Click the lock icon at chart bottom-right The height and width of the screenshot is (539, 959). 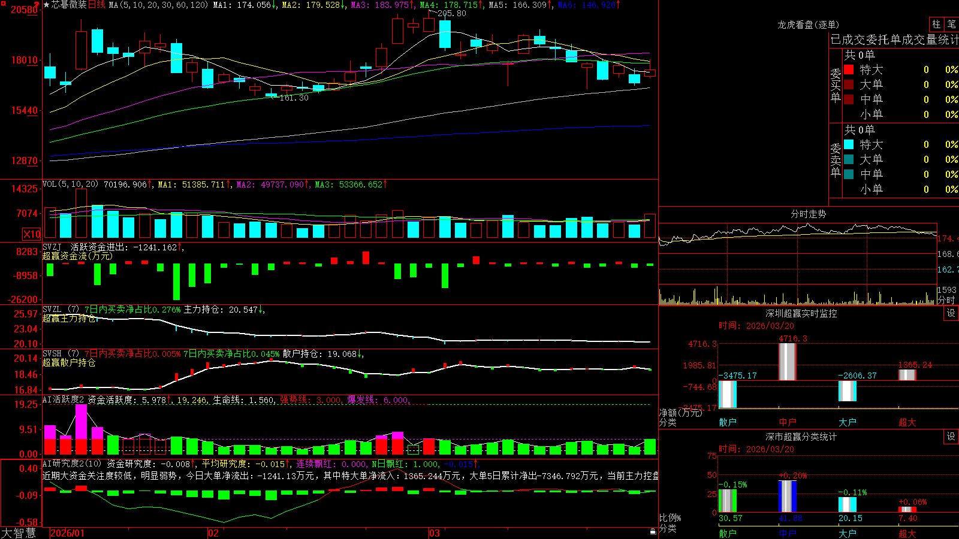click(x=653, y=532)
